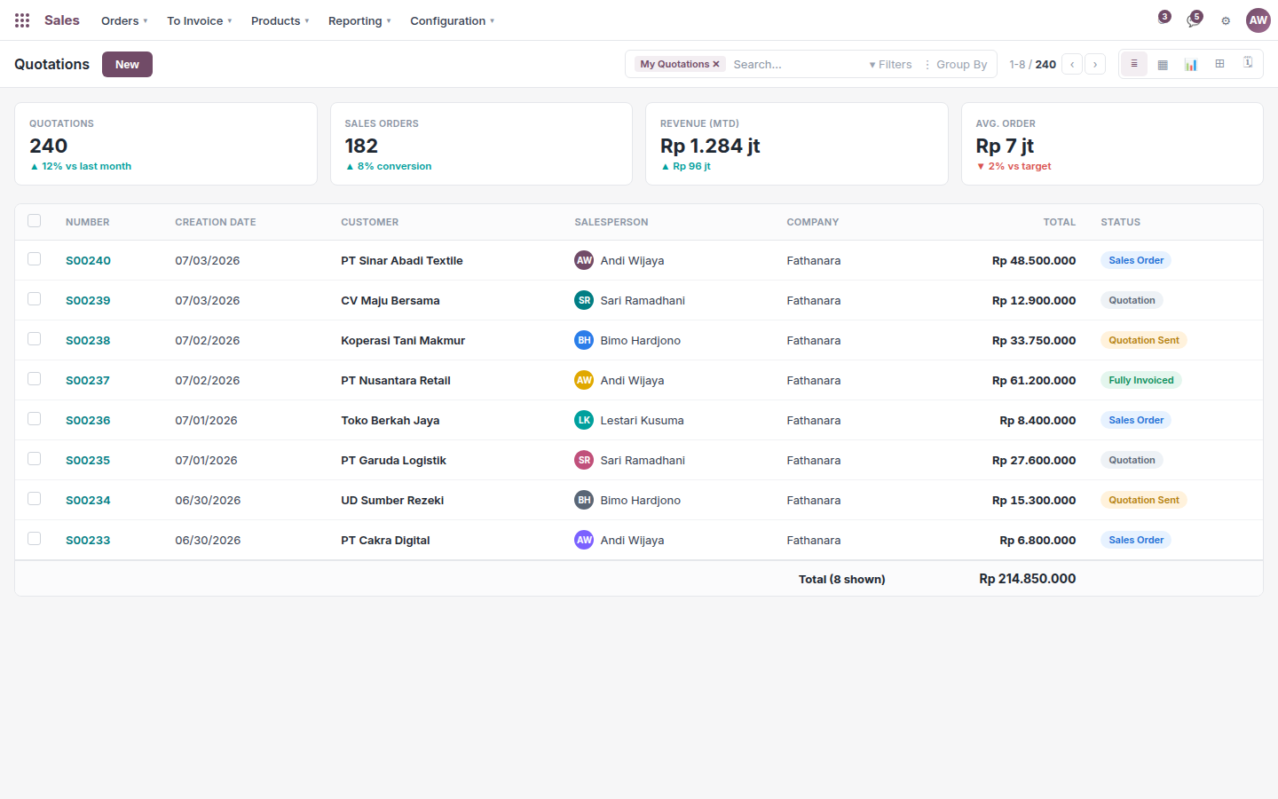The width and height of the screenshot is (1278, 799).
Task: Open the Filters dropdown
Action: pos(890,64)
